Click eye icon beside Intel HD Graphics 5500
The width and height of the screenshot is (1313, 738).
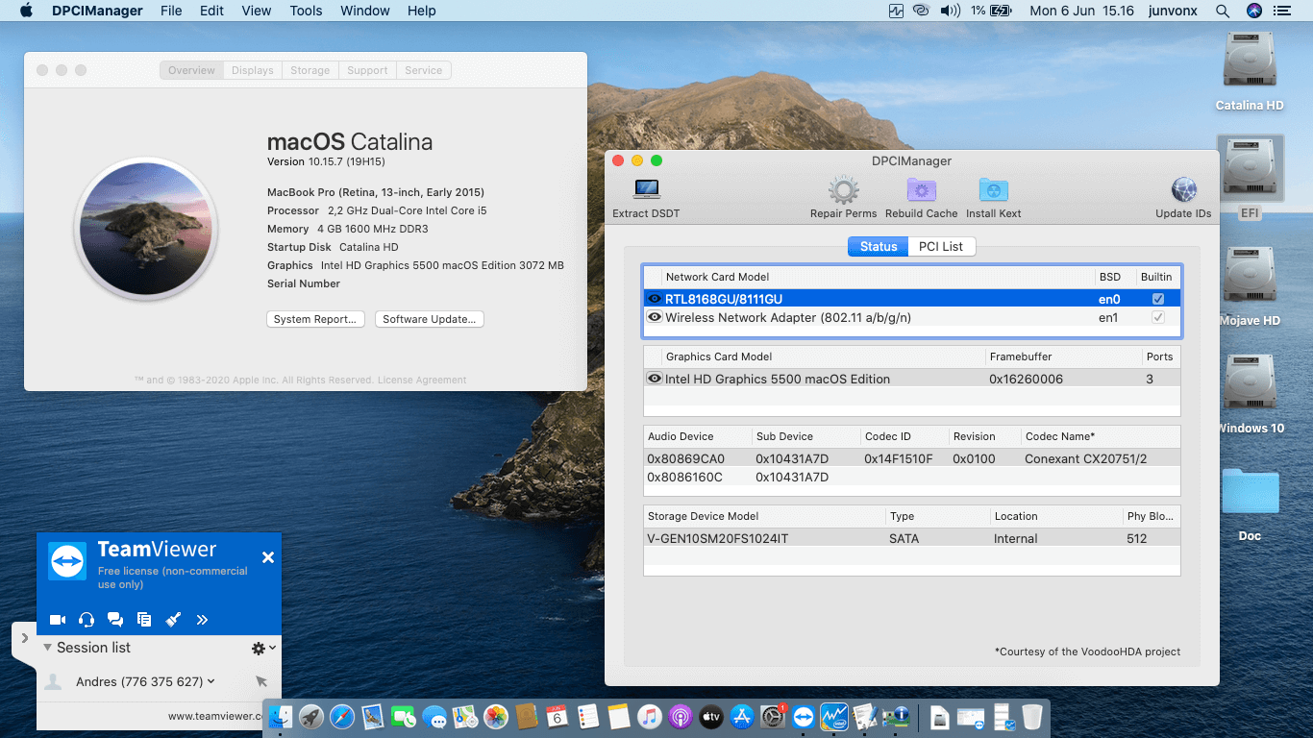point(655,379)
